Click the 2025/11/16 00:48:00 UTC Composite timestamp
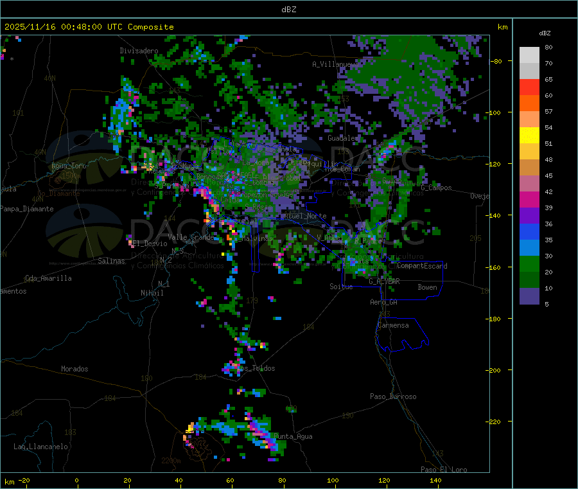This screenshot has width=578, height=489. (89, 27)
